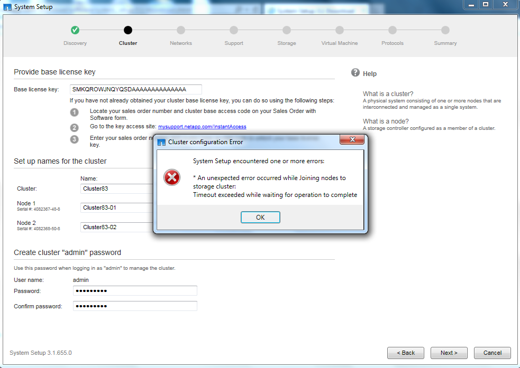
Task: Click the Node 1 name field
Action: coord(117,208)
